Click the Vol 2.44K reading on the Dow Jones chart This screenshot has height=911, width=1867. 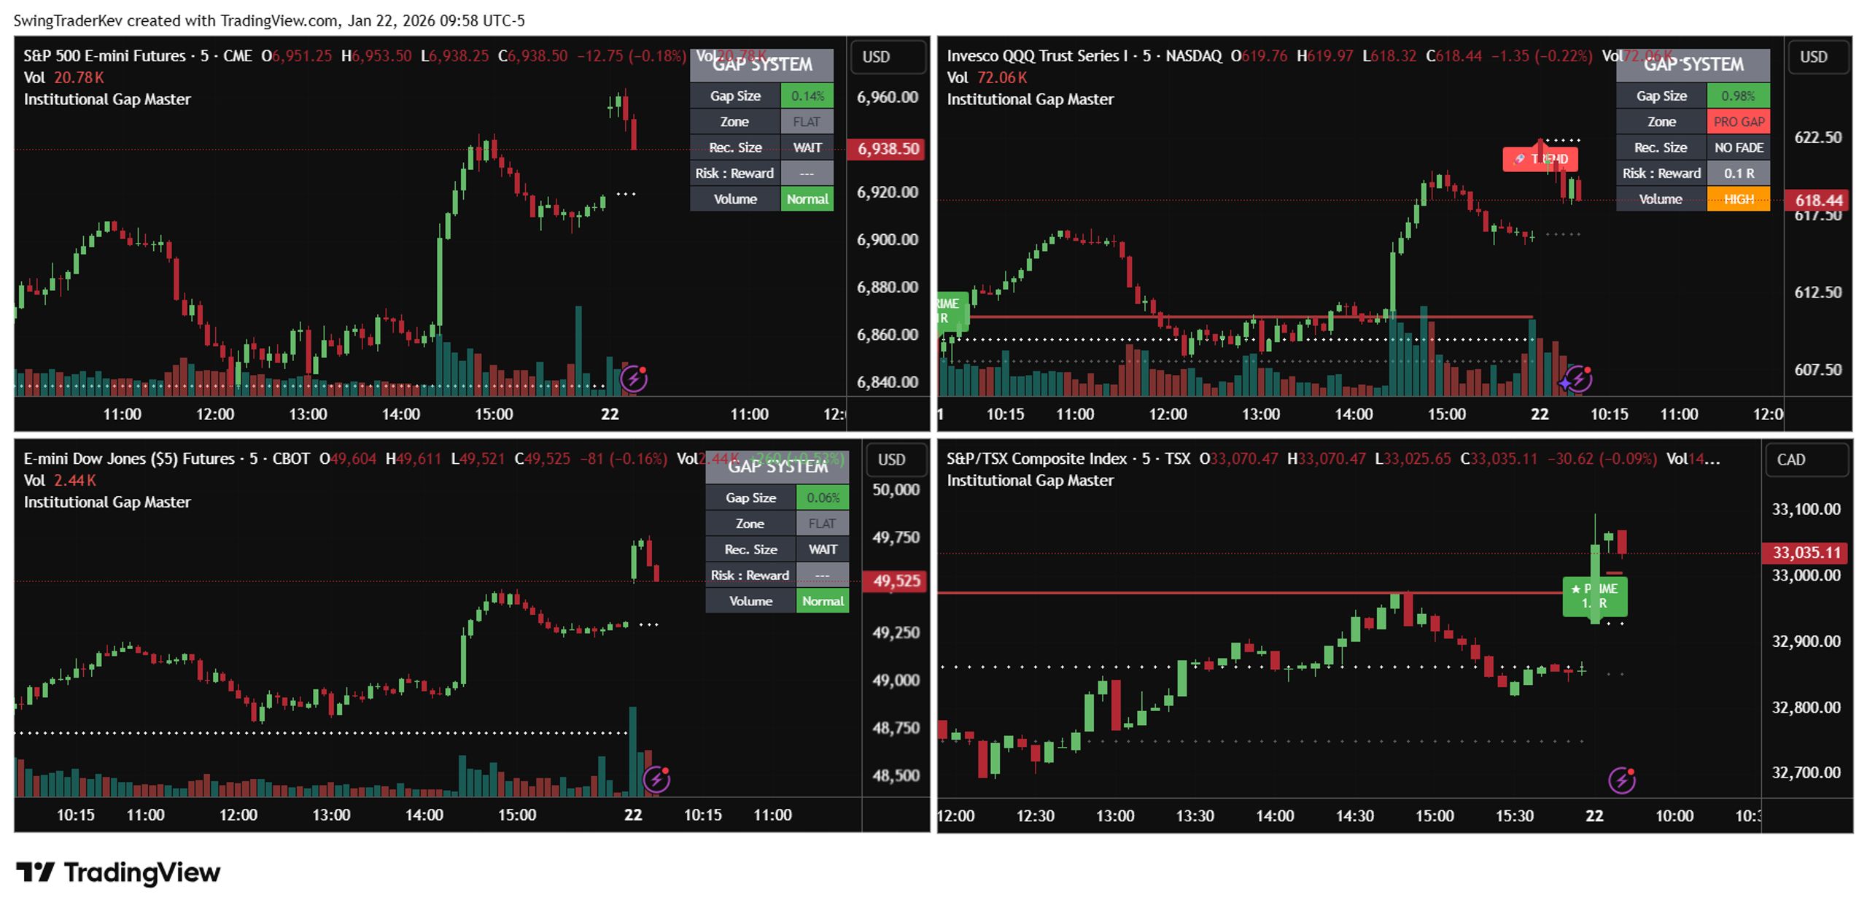(x=60, y=480)
